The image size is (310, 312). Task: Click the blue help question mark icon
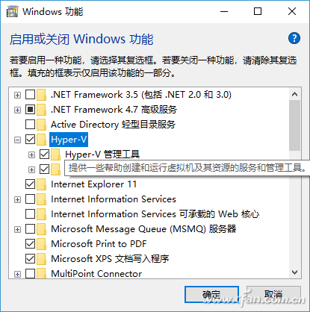pos(294,38)
